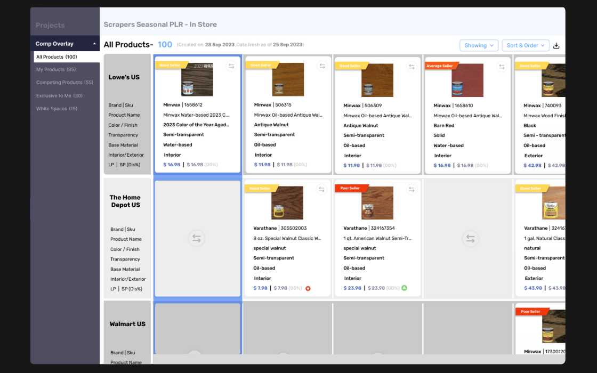Open the Showing dropdown
The image size is (597, 373).
[479, 45]
